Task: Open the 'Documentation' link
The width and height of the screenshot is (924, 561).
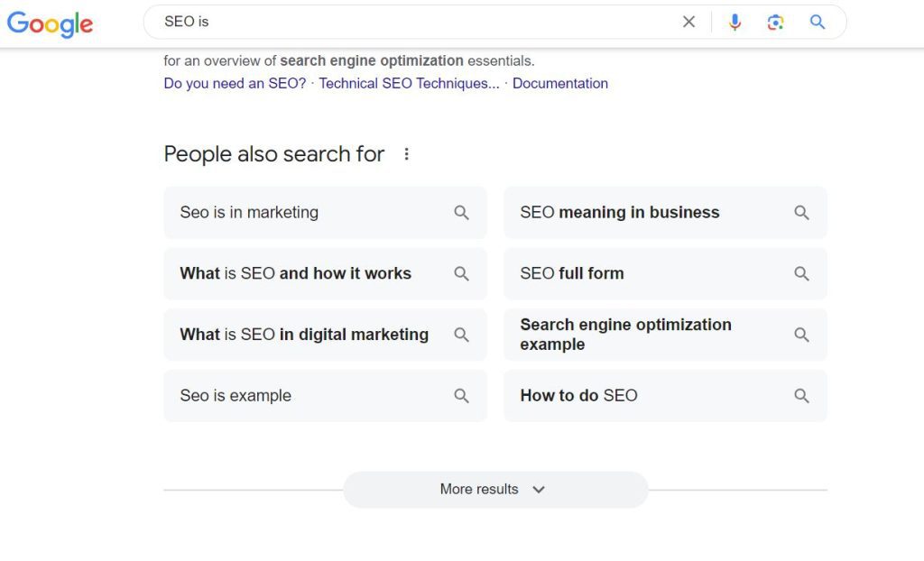Action: tap(559, 83)
